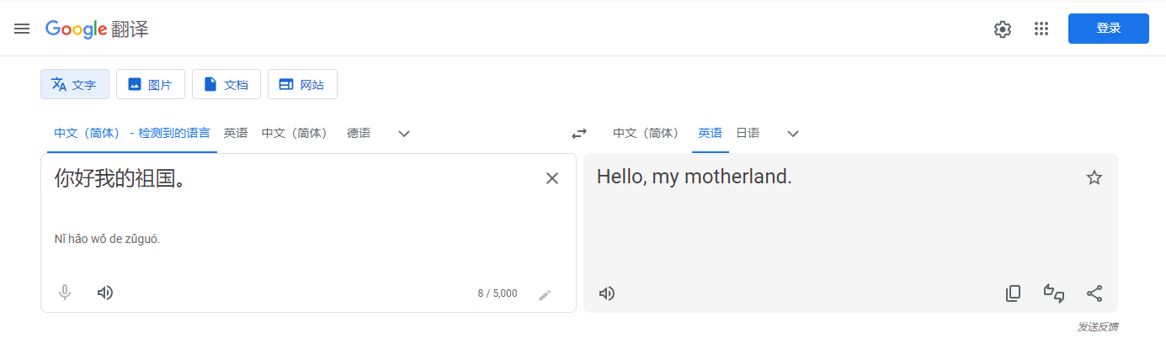
Task: Start voice input with microphone
Action: [65, 293]
